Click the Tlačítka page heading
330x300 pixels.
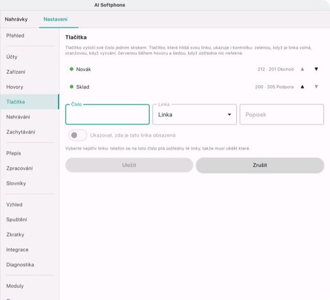76,37
